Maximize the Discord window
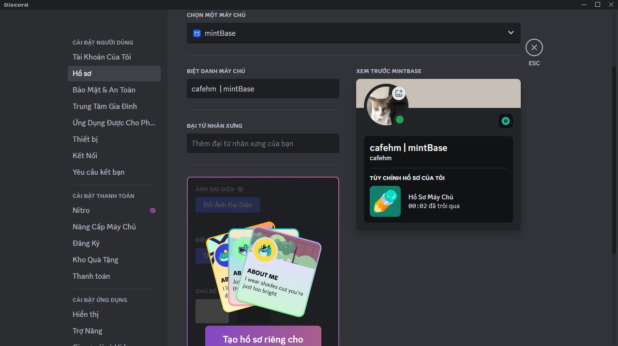618x346 pixels. tap(598, 4)
